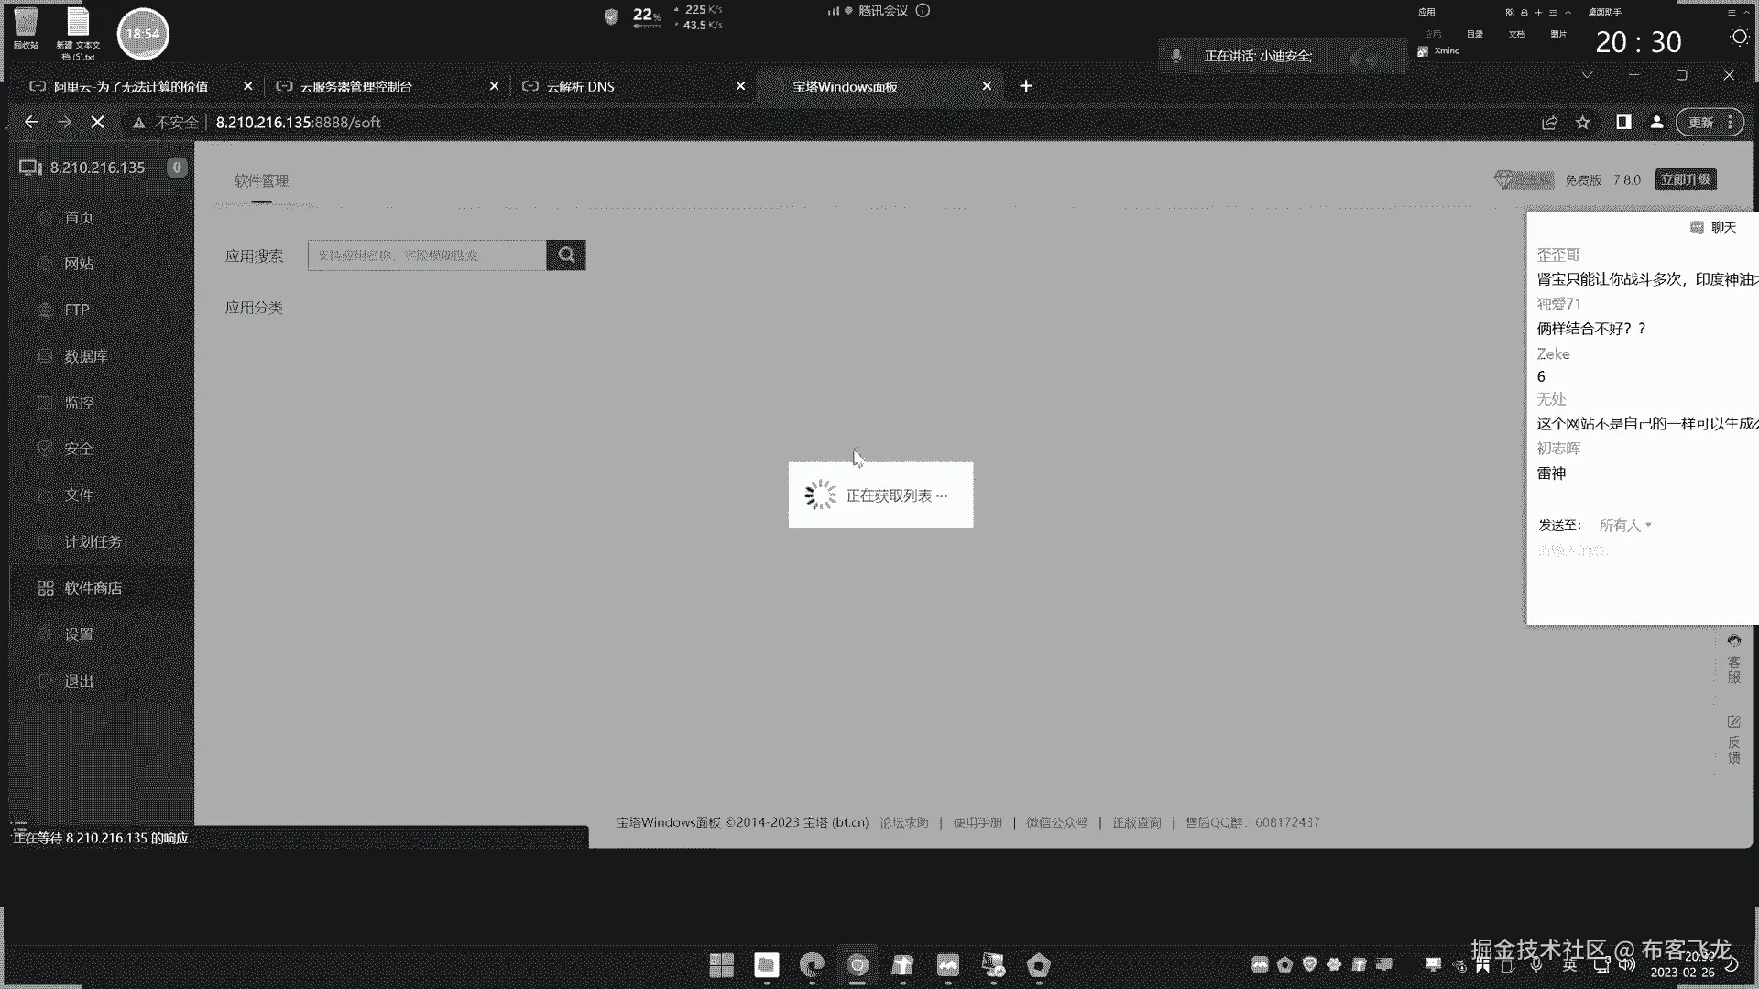Screen dimensions: 1759x989
Task: Open browser side panel icon
Action: point(1622,122)
